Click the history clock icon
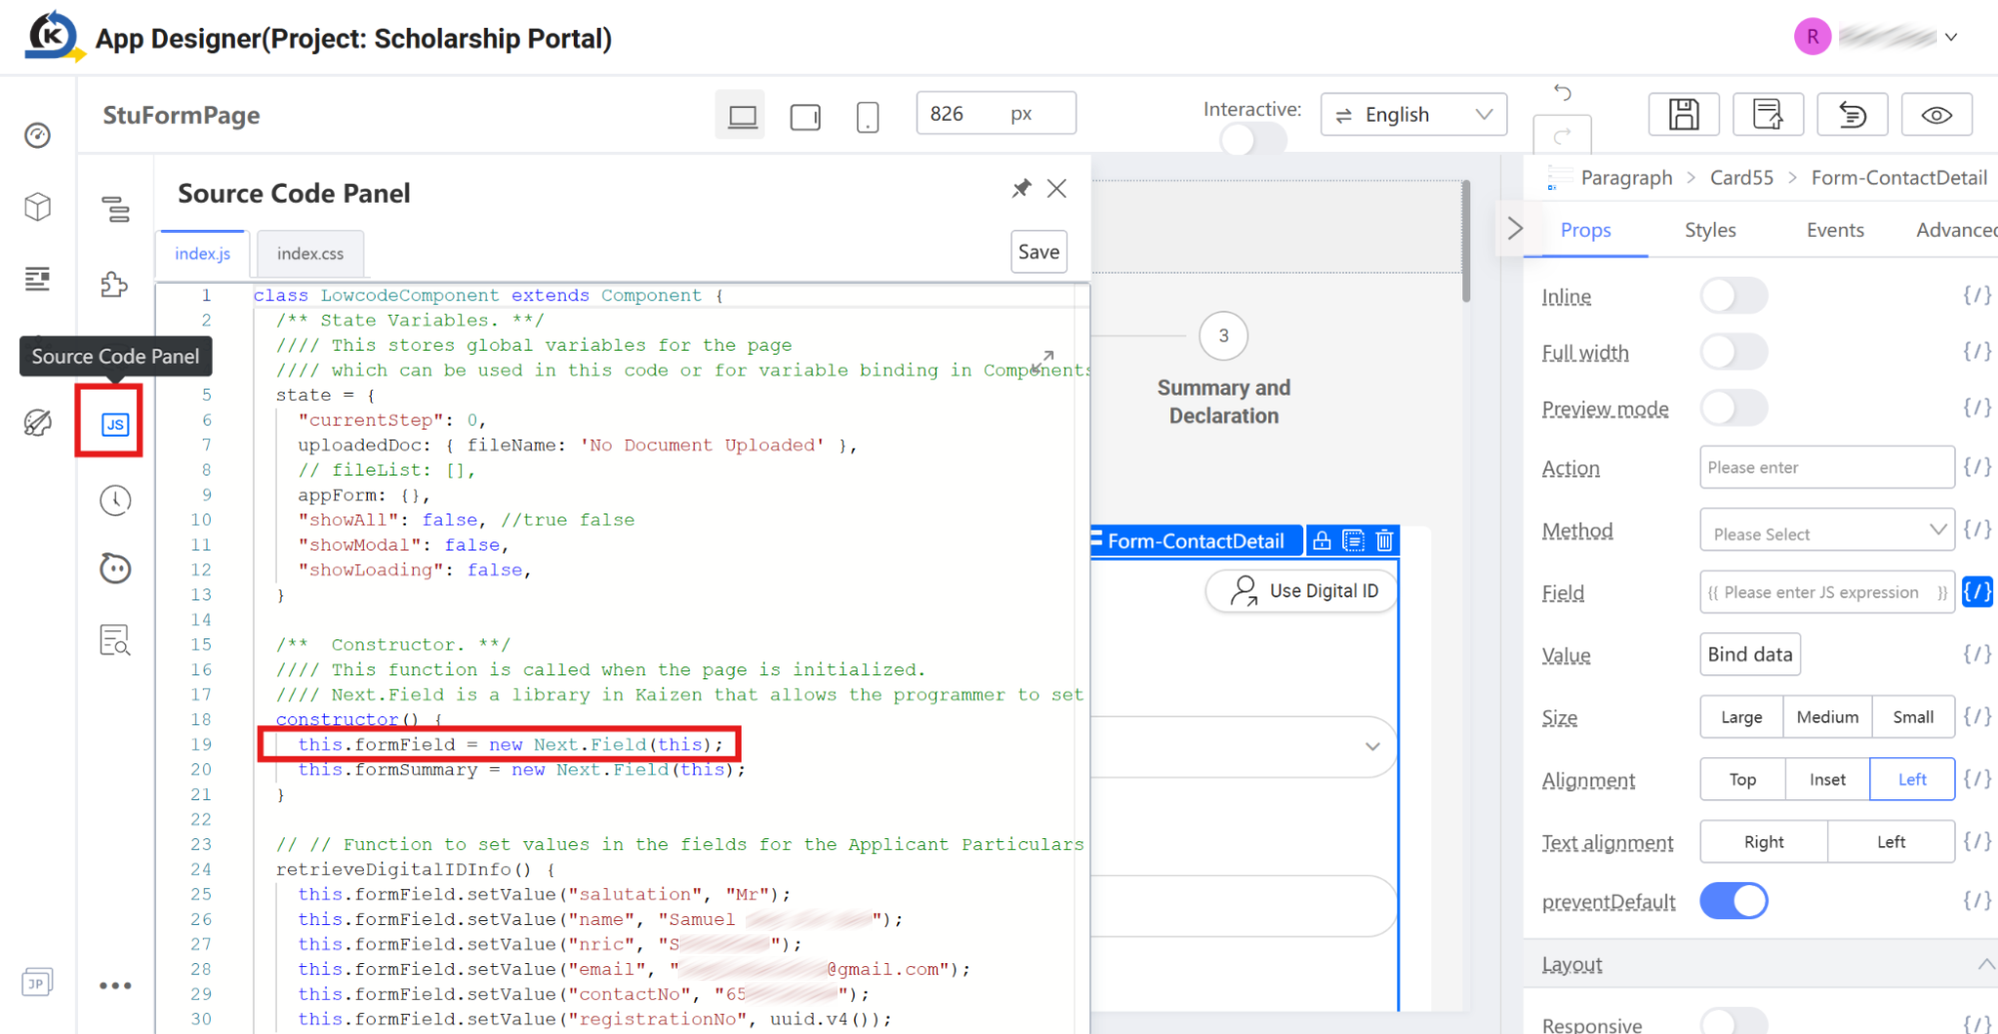The height and width of the screenshot is (1034, 1998). [x=115, y=500]
